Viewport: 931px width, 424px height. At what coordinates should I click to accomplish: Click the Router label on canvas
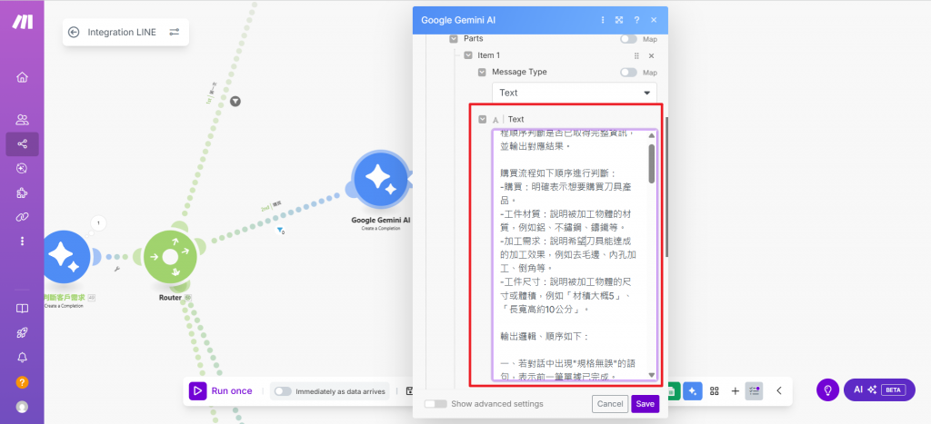pyautogui.click(x=170, y=298)
